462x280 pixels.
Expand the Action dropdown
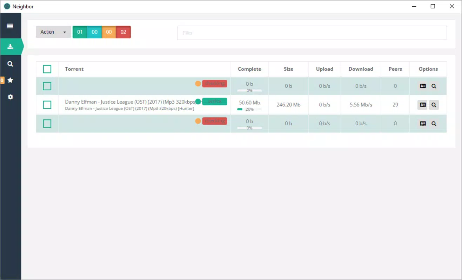pos(53,32)
